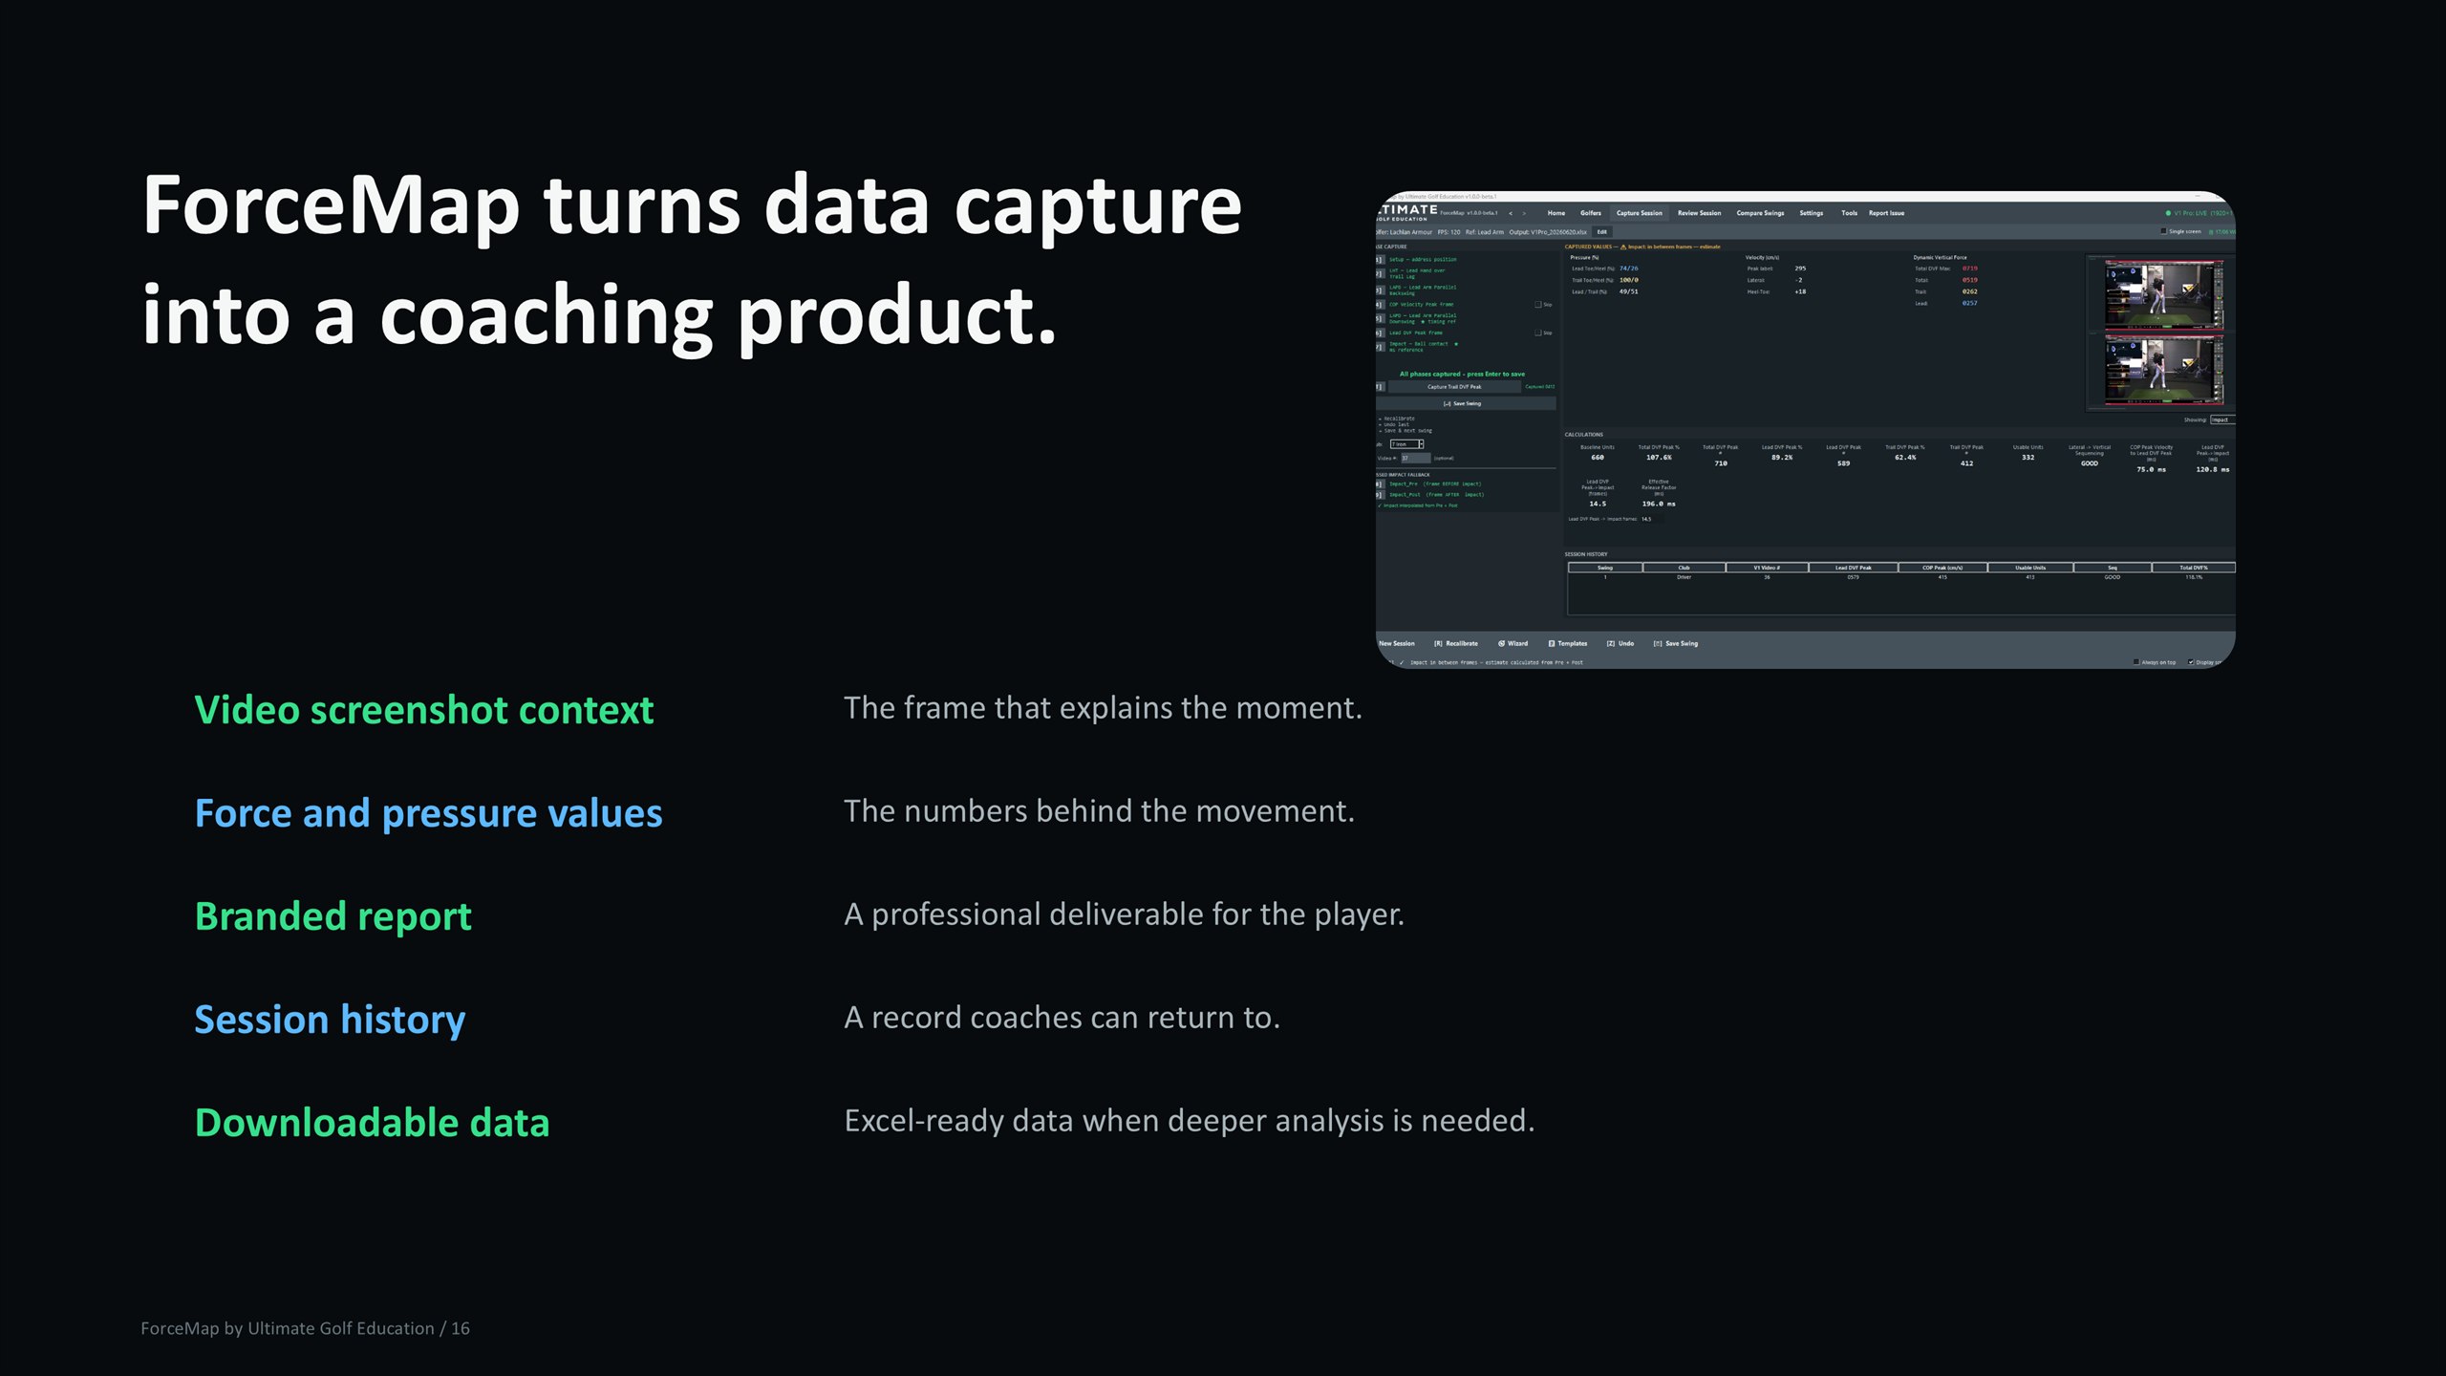2446x1376 pixels.
Task: Click the upper swing video thumbnail
Action: [2165, 294]
